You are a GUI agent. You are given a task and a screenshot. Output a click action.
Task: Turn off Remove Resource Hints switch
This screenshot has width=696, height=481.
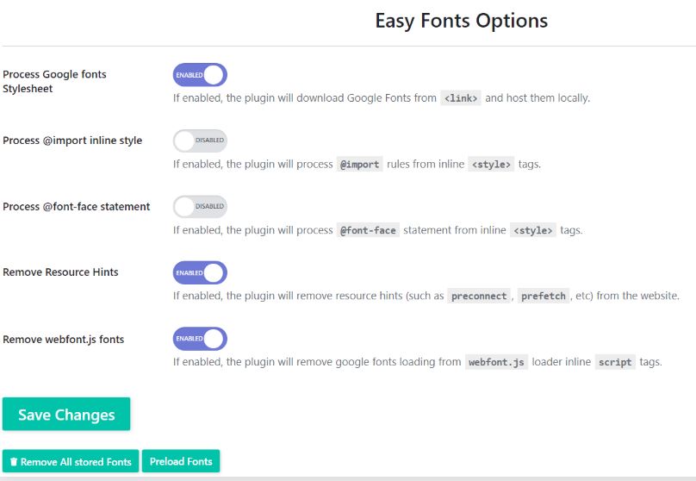coord(200,272)
